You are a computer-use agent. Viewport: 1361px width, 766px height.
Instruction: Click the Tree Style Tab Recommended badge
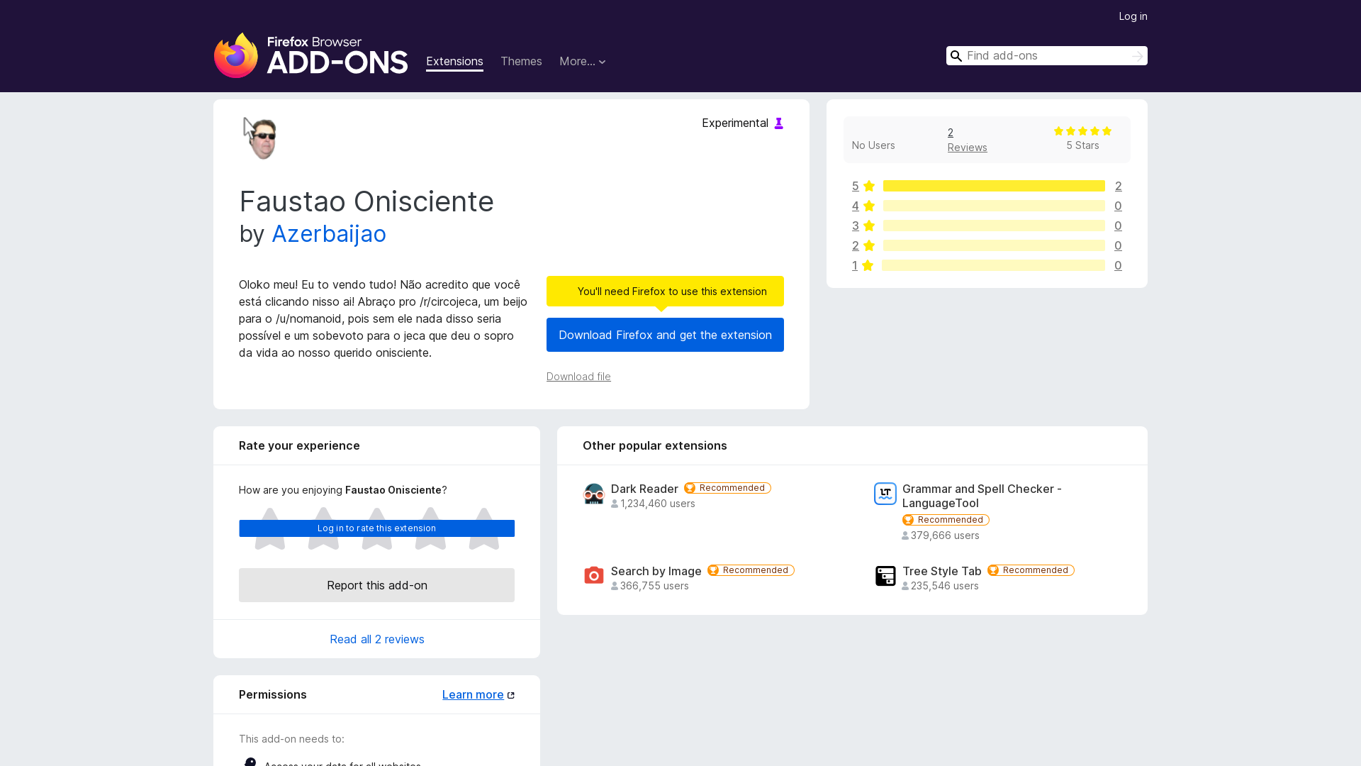[x=1031, y=570]
